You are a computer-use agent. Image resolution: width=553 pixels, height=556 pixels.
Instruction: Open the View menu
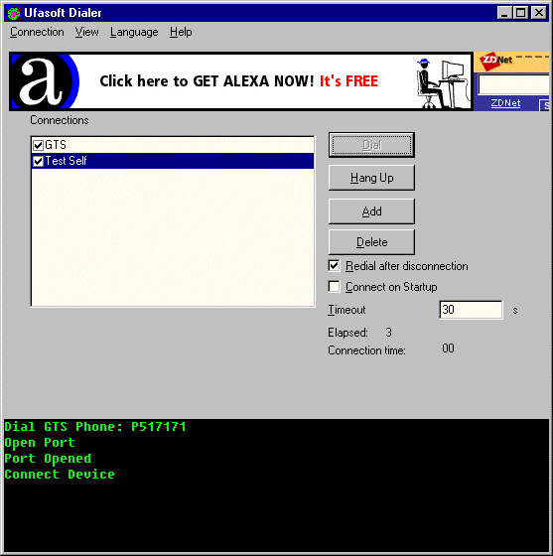tap(86, 32)
